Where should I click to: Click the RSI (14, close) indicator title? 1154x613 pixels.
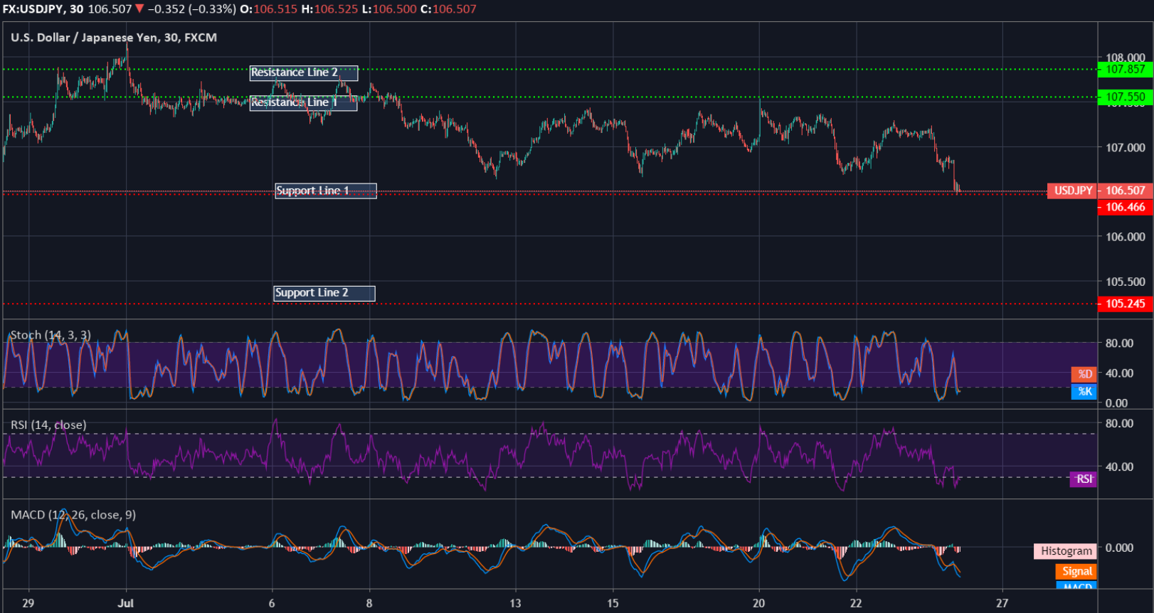click(48, 425)
